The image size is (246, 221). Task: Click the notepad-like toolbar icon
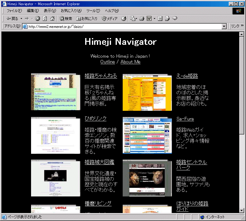[160, 19]
